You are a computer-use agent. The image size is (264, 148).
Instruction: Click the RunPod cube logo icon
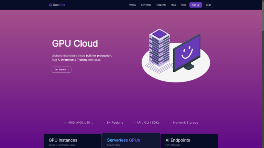[x=51, y=5]
